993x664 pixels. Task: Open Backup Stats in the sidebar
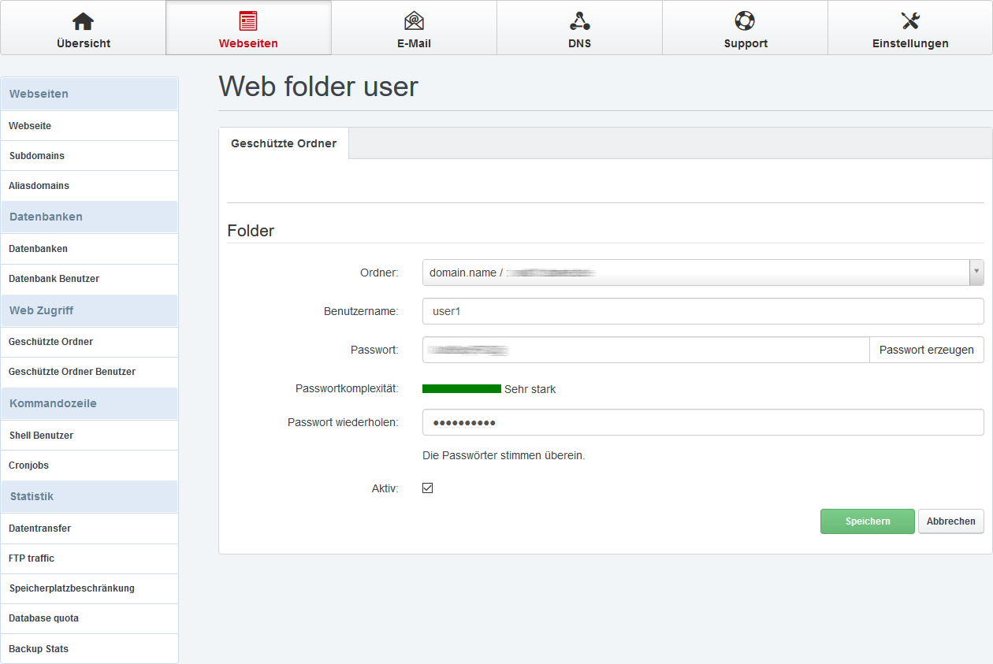click(x=39, y=649)
